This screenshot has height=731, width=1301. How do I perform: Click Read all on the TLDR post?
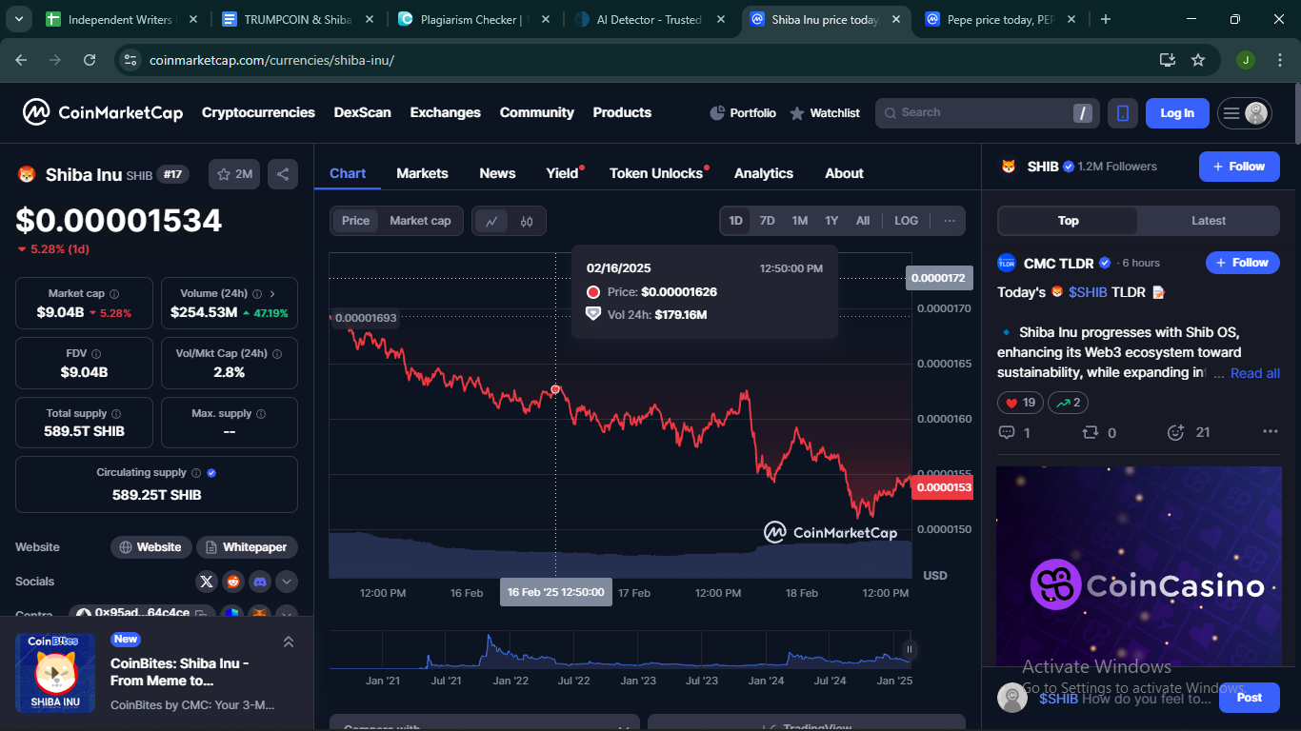click(x=1255, y=373)
